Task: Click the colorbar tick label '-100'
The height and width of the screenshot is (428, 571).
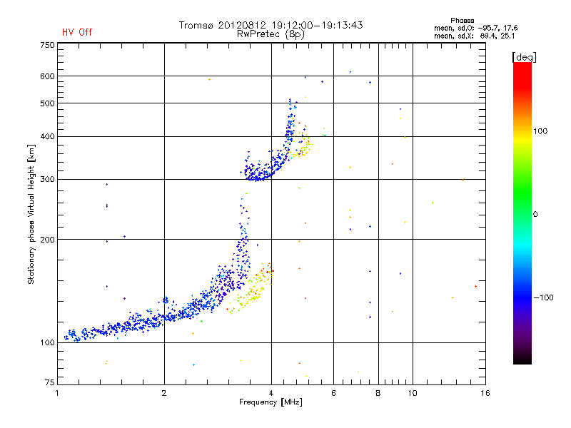Action: coord(543,297)
